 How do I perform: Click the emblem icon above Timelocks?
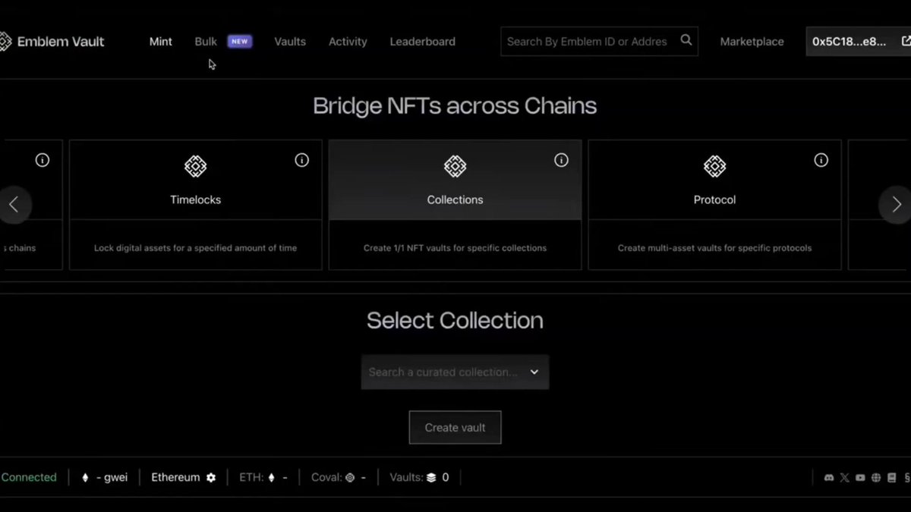tap(196, 166)
